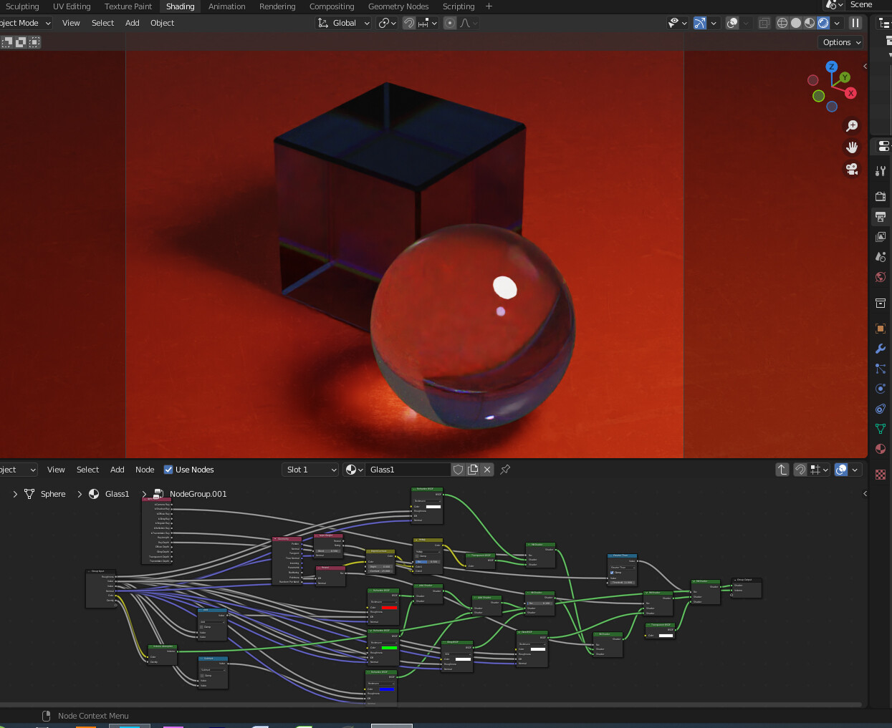Open the Add menu in the node editor
This screenshot has width=892, height=728.
(117, 470)
